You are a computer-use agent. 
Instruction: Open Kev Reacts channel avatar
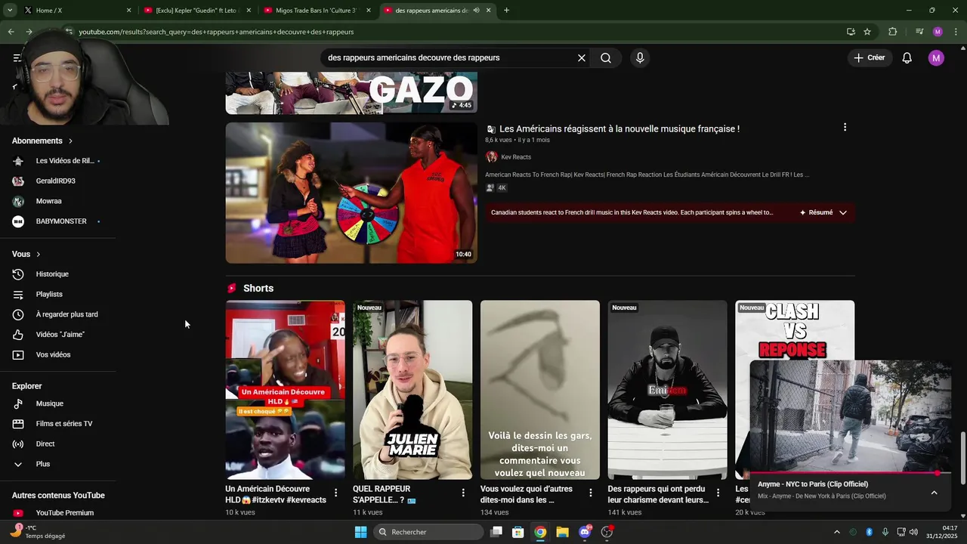(x=491, y=157)
